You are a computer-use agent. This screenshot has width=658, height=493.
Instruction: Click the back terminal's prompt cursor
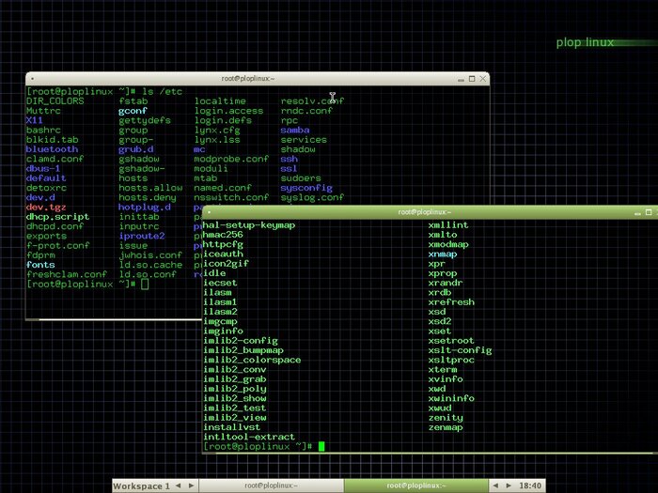click(145, 284)
